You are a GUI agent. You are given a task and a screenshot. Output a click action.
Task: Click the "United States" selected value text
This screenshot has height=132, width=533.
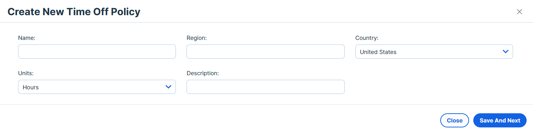click(378, 52)
